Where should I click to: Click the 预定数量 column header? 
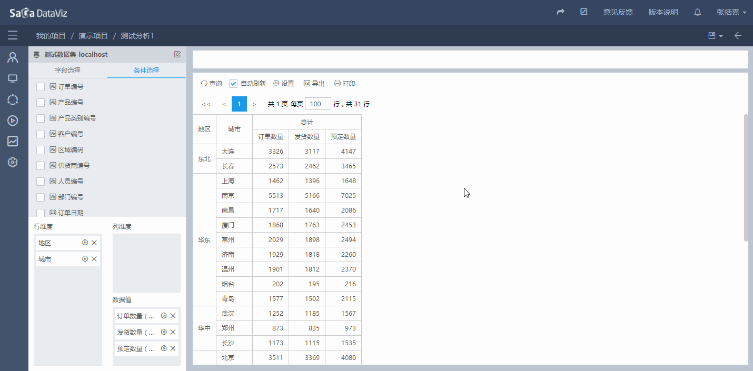[343, 137]
